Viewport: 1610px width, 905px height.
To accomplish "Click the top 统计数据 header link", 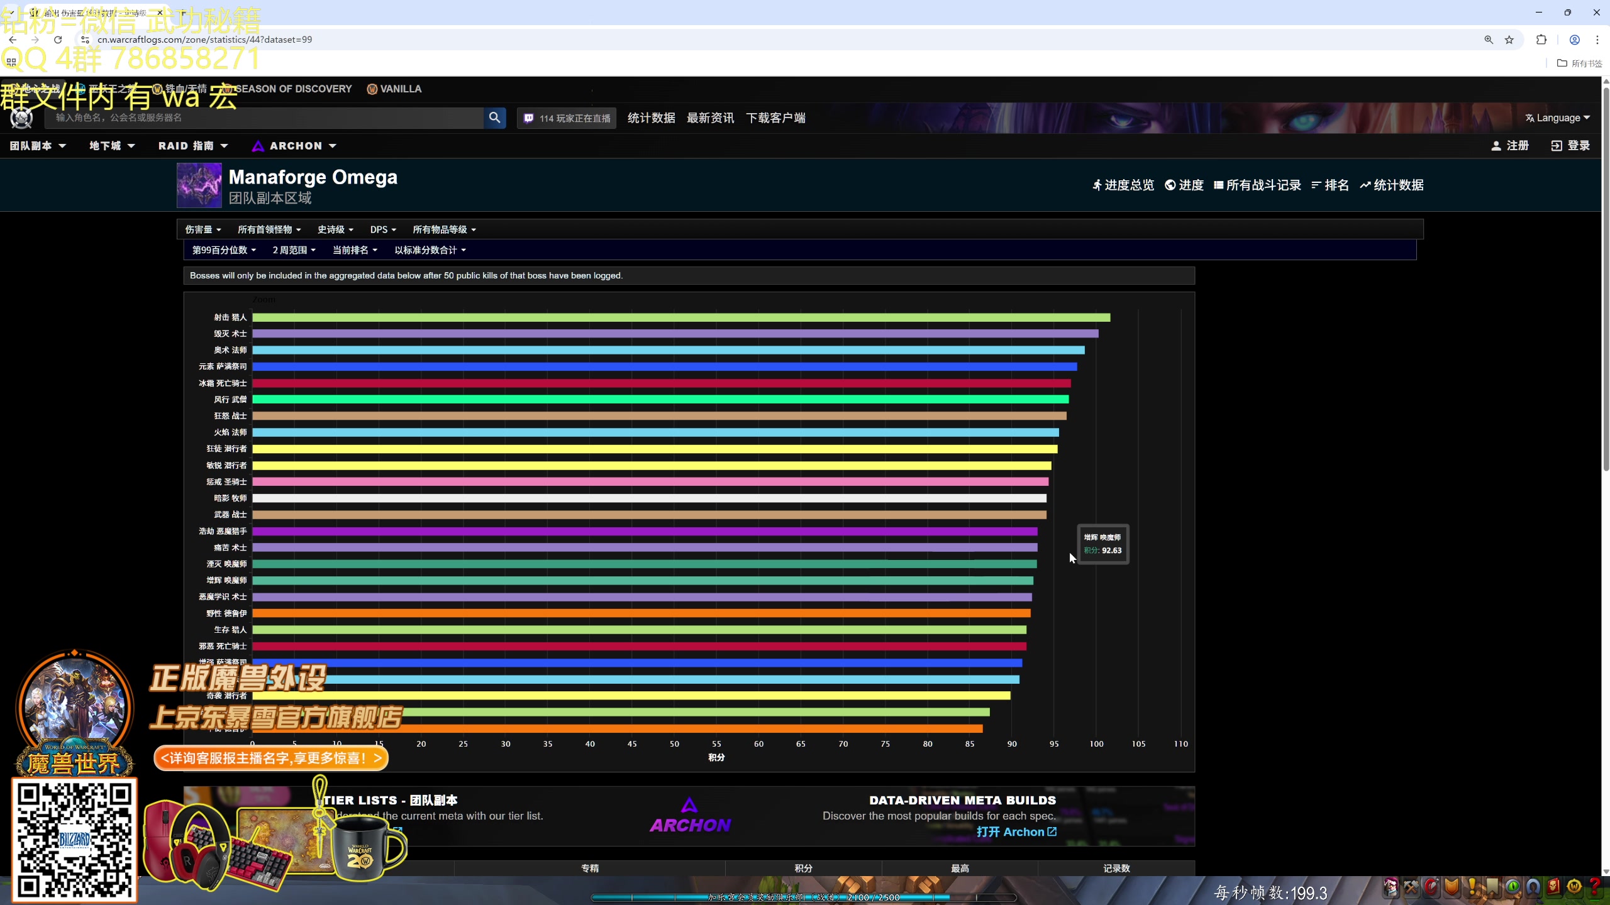I will pos(651,118).
